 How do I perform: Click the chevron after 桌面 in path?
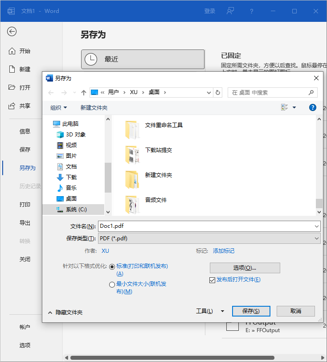pos(165,93)
